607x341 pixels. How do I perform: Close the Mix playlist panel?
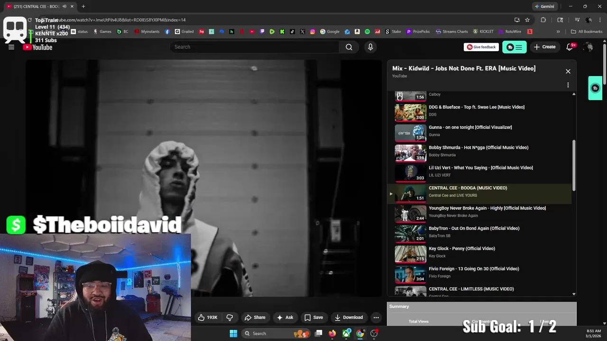pos(568,72)
